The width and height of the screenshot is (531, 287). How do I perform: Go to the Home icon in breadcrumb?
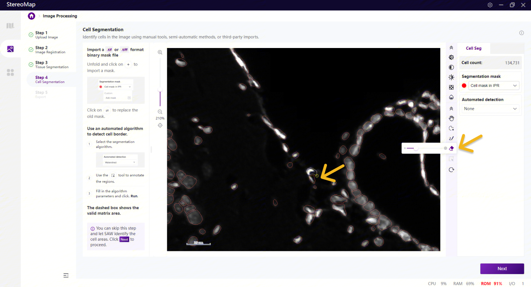click(x=32, y=16)
